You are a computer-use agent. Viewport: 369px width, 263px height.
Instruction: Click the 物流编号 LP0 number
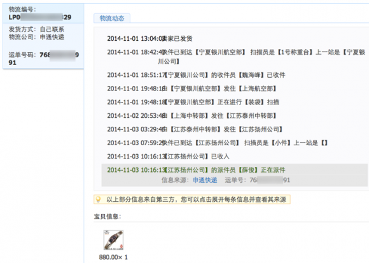tap(40, 17)
